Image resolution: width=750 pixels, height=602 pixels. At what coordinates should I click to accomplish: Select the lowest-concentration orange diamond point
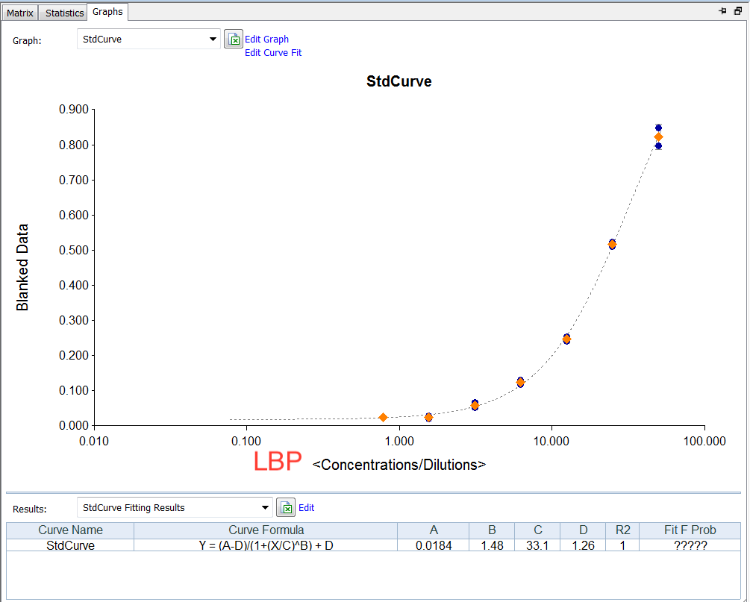pos(383,418)
